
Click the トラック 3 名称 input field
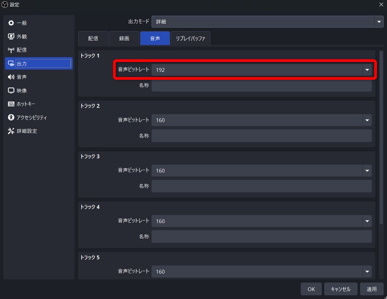tap(262, 186)
